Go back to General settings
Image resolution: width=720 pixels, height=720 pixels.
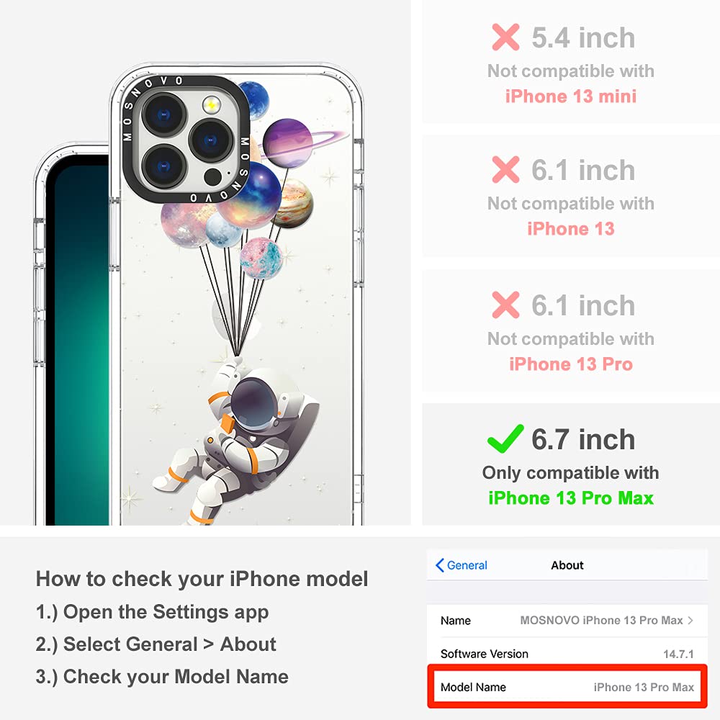(x=462, y=565)
